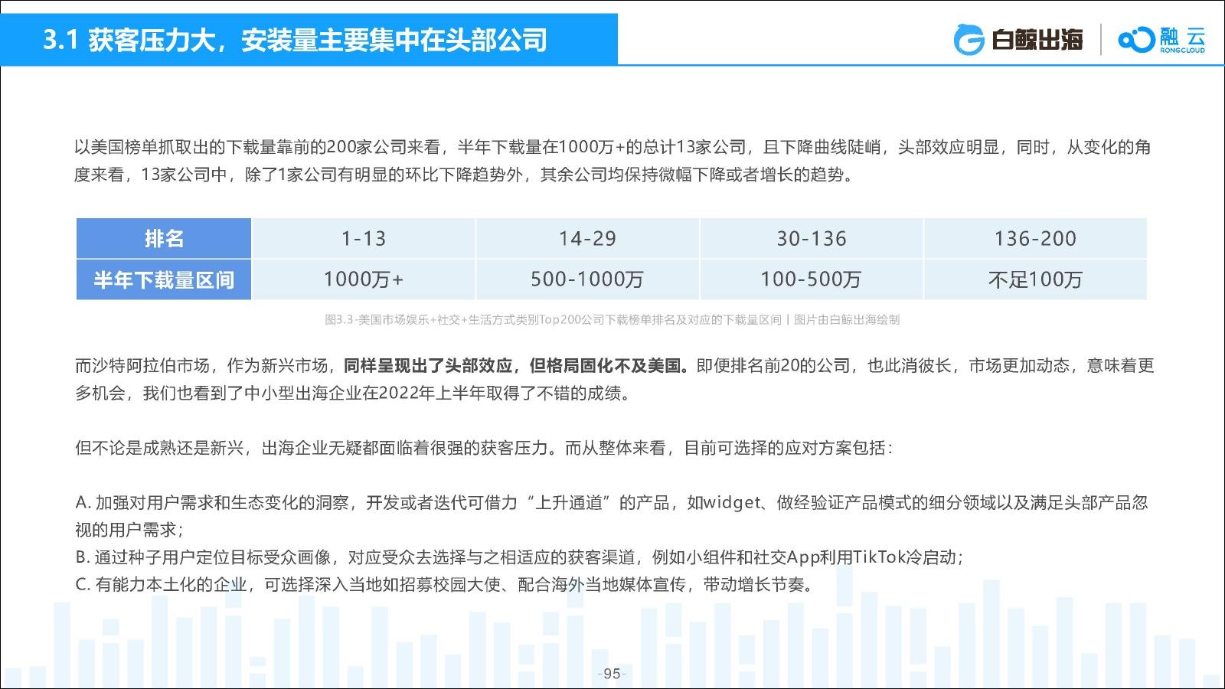This screenshot has width=1225, height=689.
Task: Click option C line about 校园大使
Action: coord(446,584)
